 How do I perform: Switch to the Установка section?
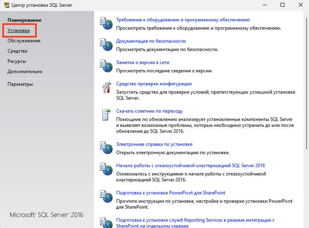pos(19,30)
